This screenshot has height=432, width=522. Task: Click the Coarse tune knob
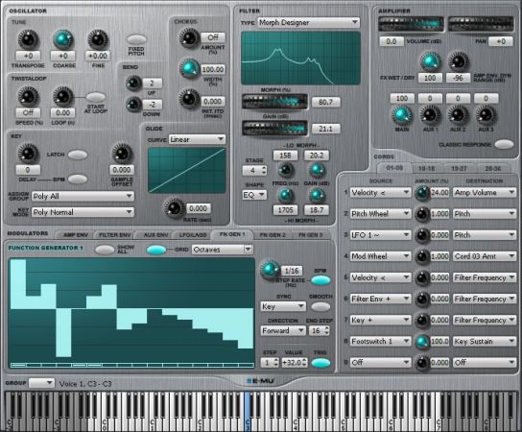coord(63,39)
